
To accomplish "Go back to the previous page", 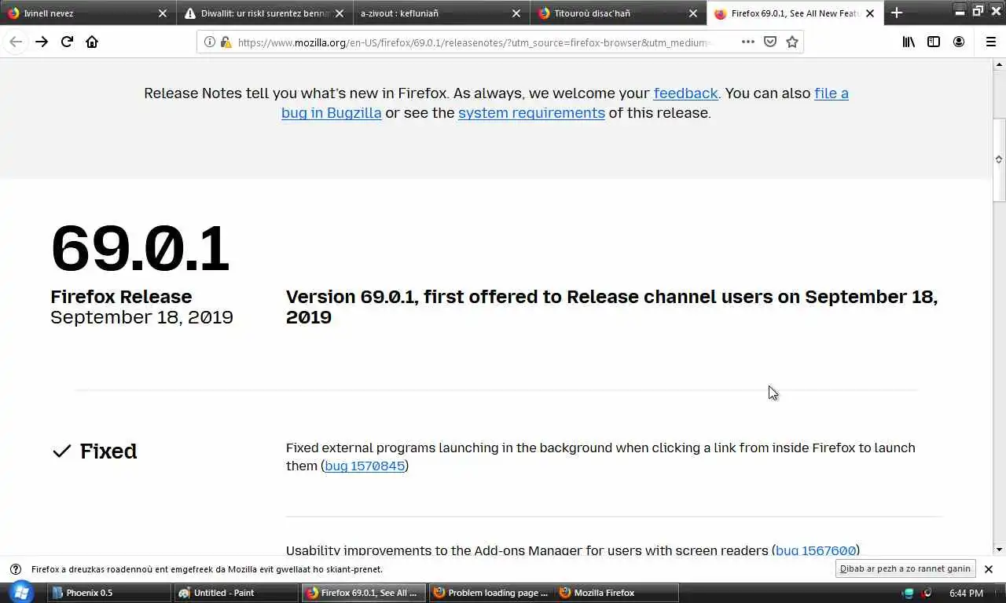I will [16, 42].
